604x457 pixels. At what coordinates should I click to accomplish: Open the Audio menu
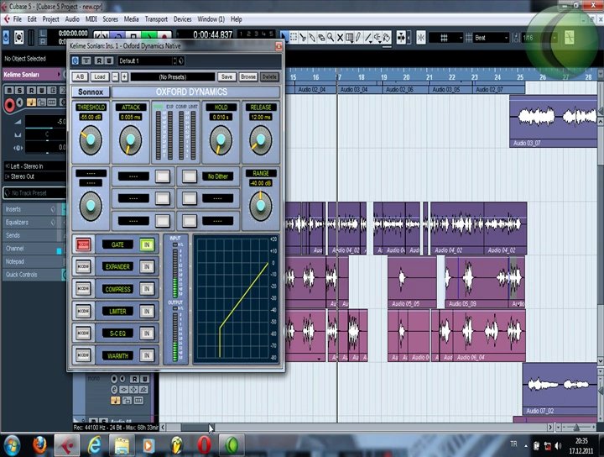(x=72, y=18)
